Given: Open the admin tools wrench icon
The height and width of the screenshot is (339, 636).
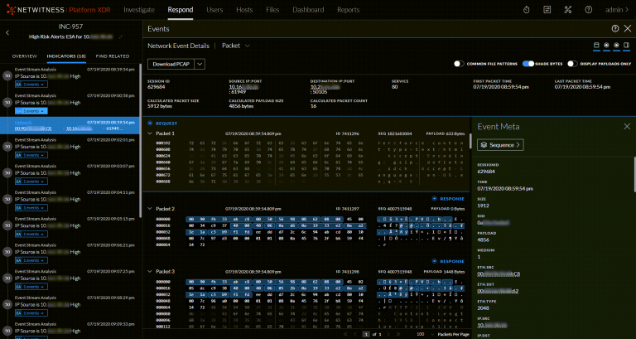Looking at the screenshot, I should [x=567, y=10].
